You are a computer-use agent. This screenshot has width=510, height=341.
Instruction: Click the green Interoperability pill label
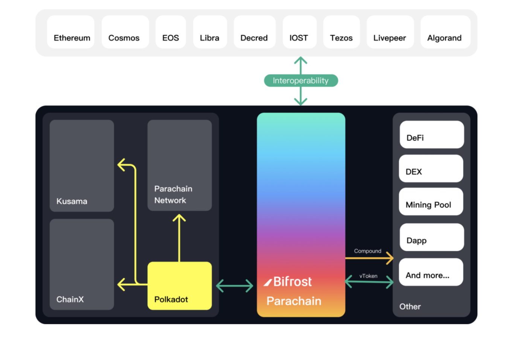[301, 81]
